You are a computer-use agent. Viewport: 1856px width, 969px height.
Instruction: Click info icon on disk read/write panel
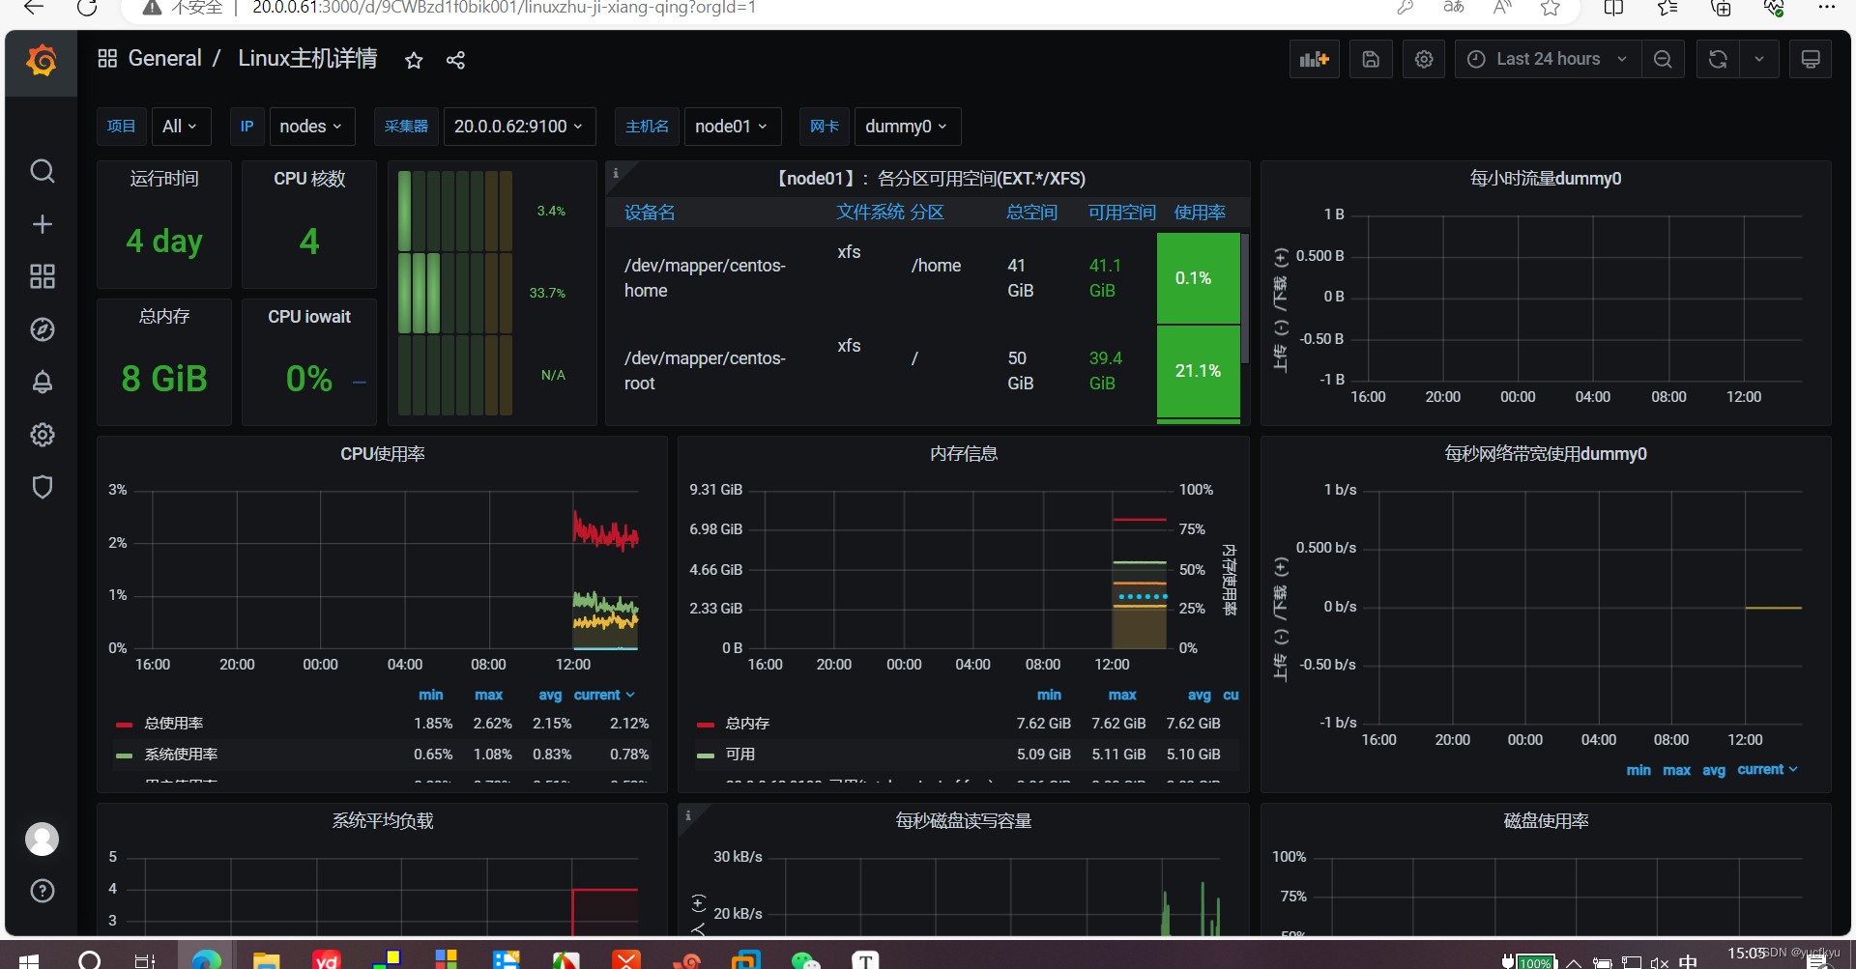(x=688, y=815)
